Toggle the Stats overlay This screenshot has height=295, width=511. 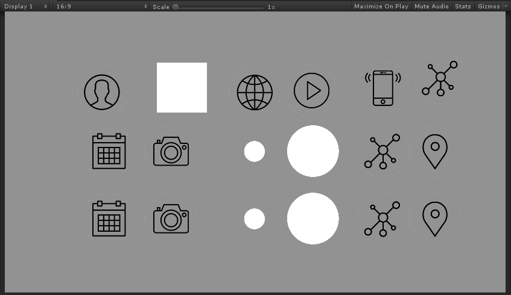[463, 6]
